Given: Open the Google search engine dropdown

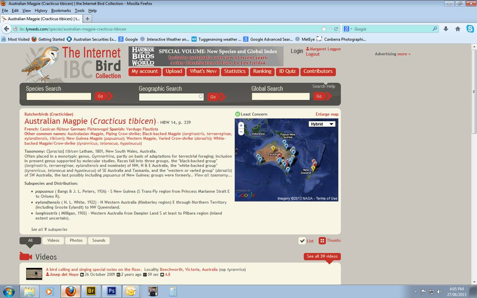Looking at the screenshot, I should click(x=348, y=29).
